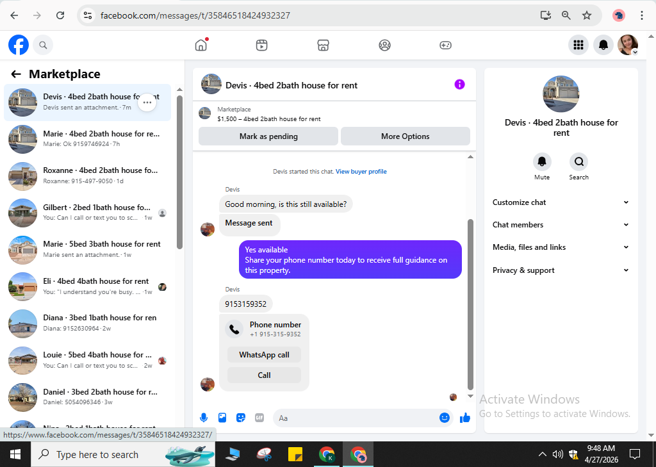This screenshot has height=467, width=656.
Task: Expand Media, files and links section
Action: coord(561,247)
